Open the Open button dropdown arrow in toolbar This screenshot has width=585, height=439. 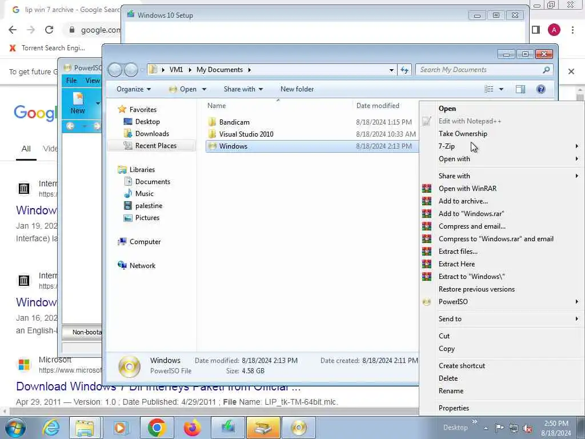click(x=204, y=89)
